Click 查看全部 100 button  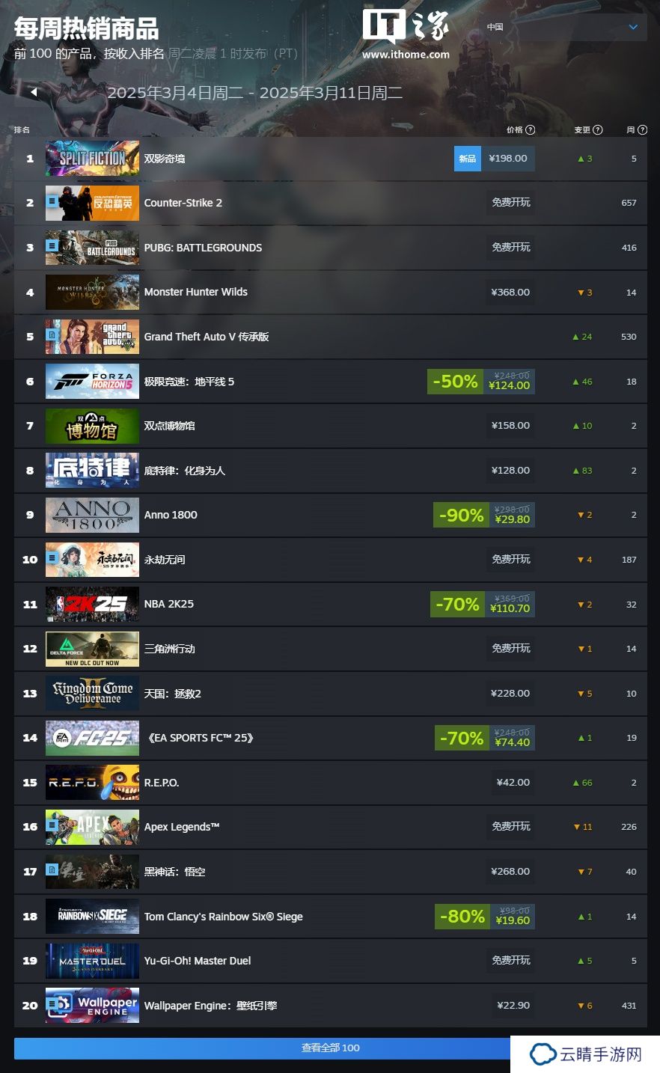coord(331,1048)
